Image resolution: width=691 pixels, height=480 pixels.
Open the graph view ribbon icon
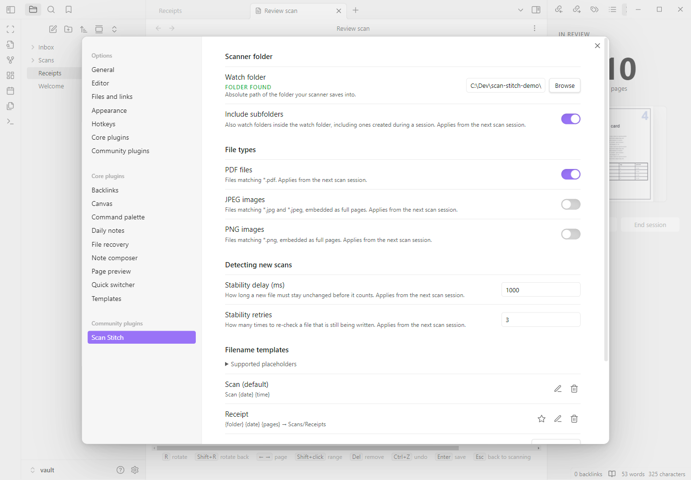(x=10, y=60)
